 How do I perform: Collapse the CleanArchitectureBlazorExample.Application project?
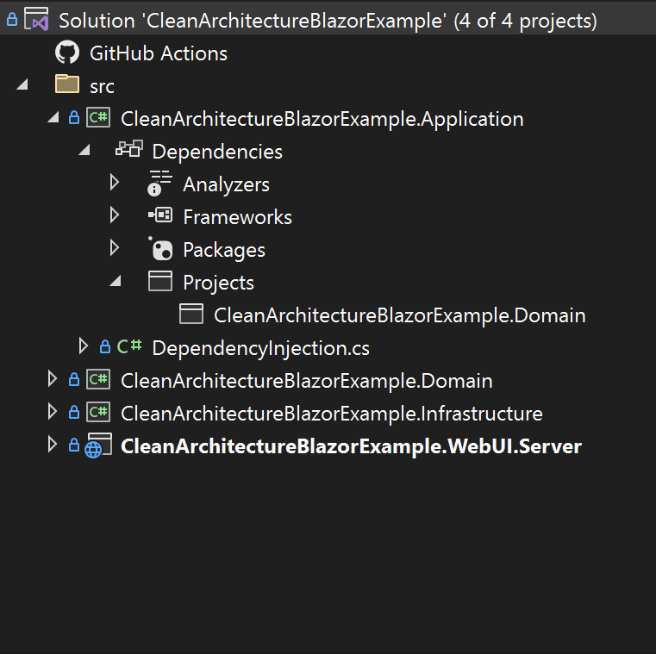coord(53,117)
